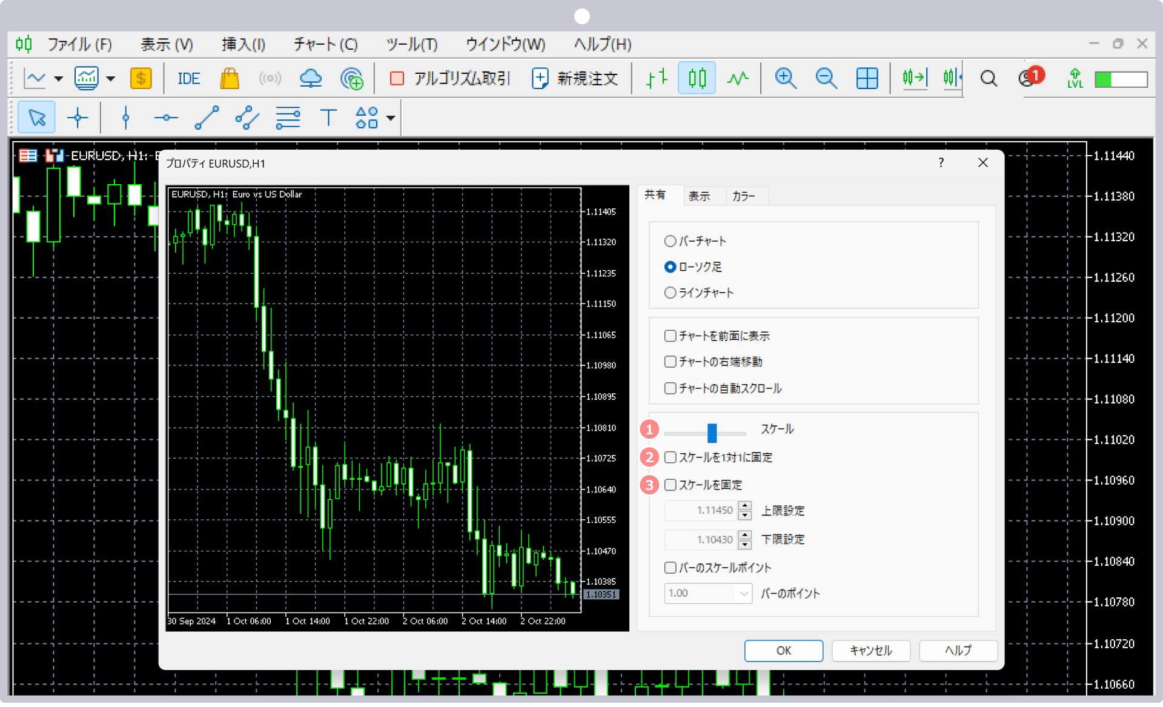Select the candlestick chart mode icon
The image size is (1163, 707).
pos(697,79)
